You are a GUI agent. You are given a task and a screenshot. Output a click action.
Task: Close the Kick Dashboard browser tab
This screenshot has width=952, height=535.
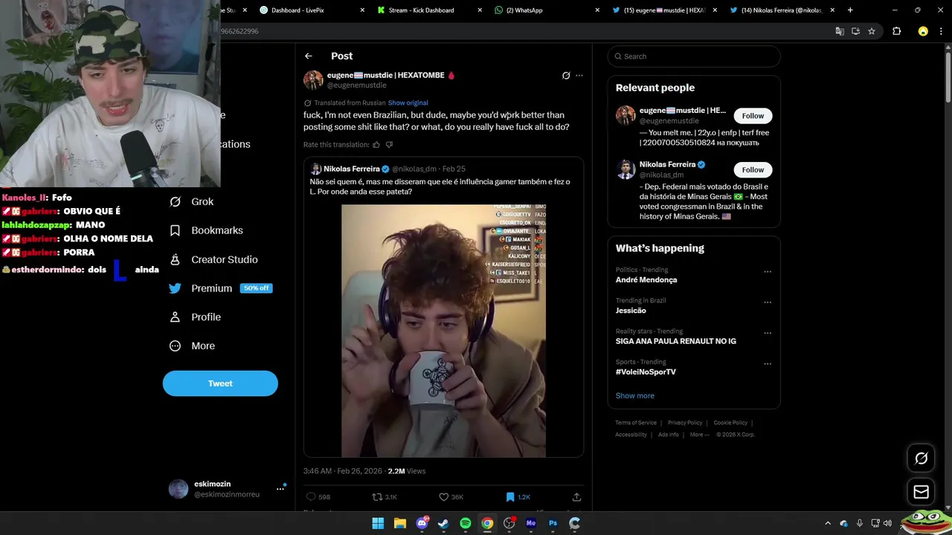click(x=480, y=10)
